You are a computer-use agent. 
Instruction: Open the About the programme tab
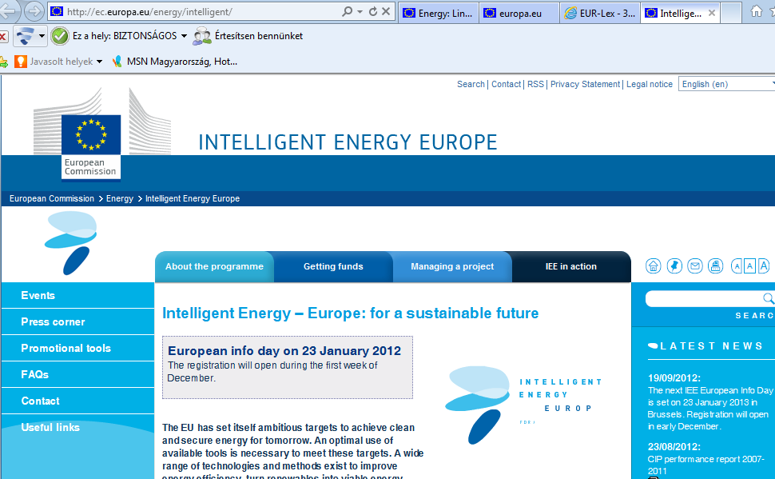coord(214,267)
